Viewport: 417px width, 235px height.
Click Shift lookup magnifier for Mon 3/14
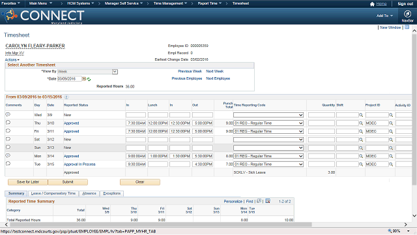(x=361, y=156)
